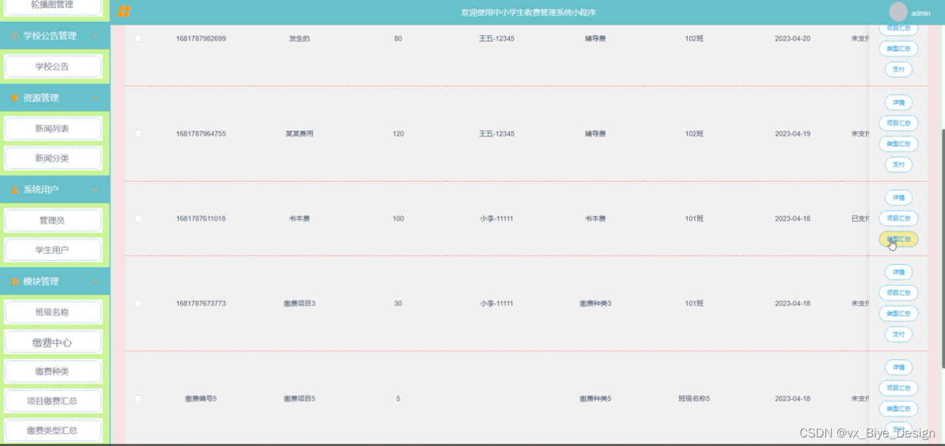
Task: Click the page vertical scrollbar thumb
Action: click(942, 248)
